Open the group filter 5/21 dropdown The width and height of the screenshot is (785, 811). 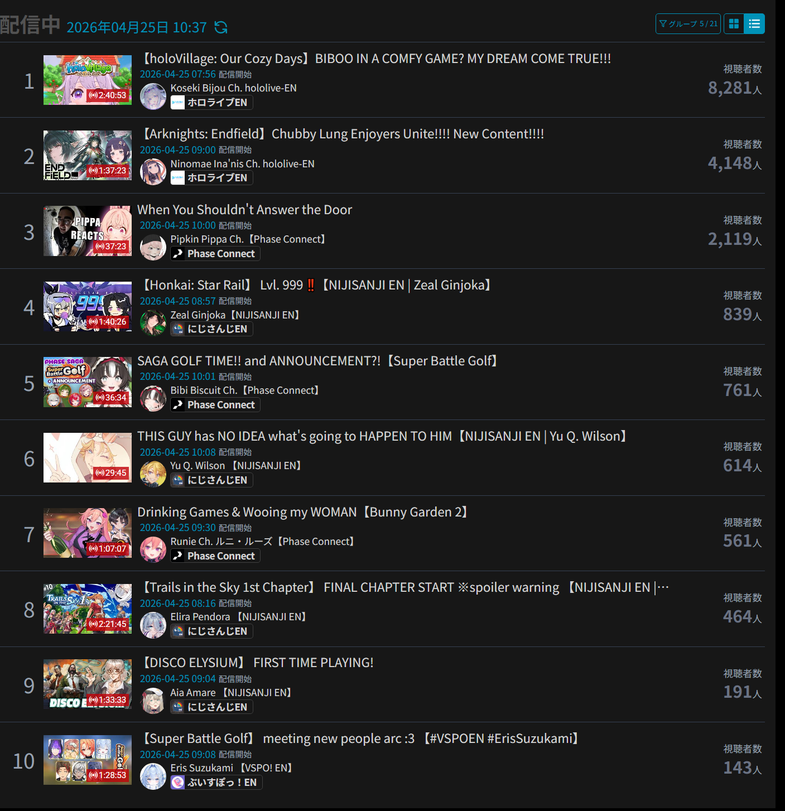688,24
